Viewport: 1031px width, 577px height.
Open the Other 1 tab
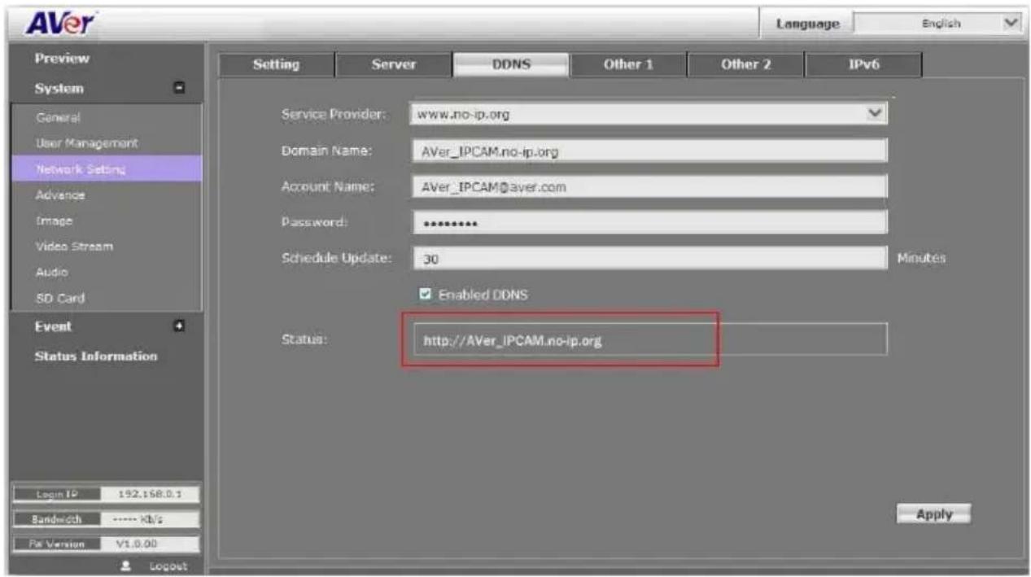628,65
